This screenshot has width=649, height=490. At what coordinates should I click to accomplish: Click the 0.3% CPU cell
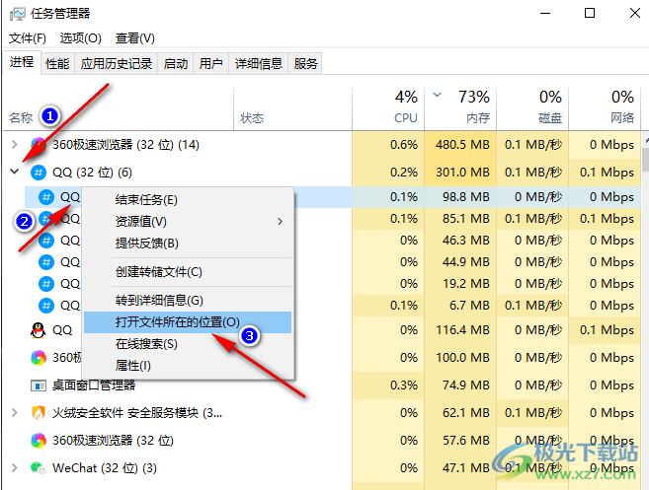(x=388, y=385)
